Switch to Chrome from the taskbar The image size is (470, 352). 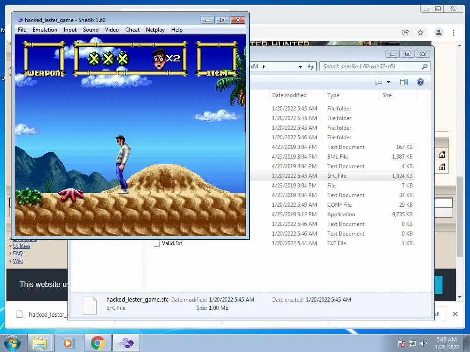click(97, 343)
